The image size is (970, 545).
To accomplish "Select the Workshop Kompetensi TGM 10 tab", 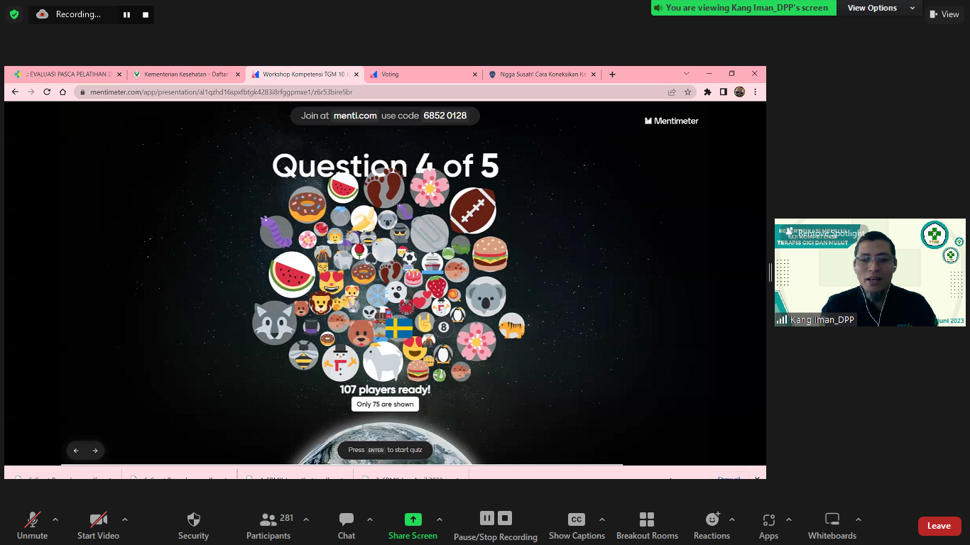I will (304, 74).
